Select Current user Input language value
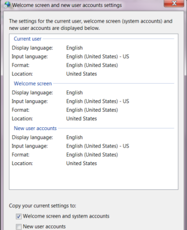The image size is (187, 230). pos(98,57)
